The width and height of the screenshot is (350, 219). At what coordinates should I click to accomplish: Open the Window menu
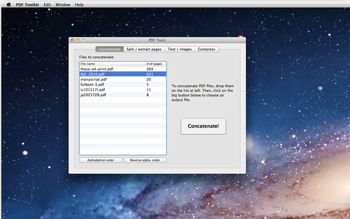(x=63, y=4)
